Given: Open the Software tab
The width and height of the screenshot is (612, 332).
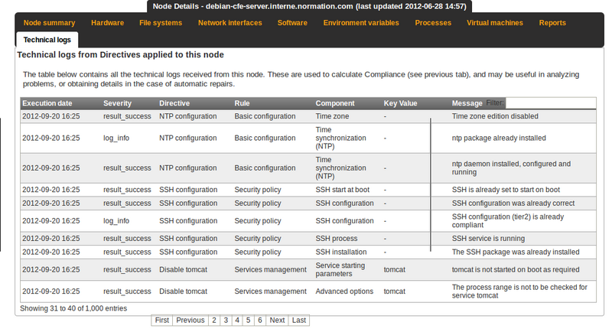Looking at the screenshot, I should 292,23.
